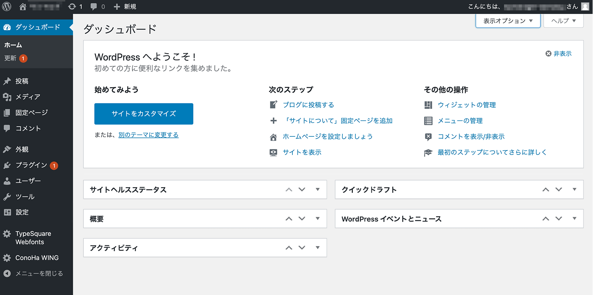Image resolution: width=593 pixels, height=295 pixels.
Task: Expand the アクティビティ panel
Action: pyautogui.click(x=318, y=248)
